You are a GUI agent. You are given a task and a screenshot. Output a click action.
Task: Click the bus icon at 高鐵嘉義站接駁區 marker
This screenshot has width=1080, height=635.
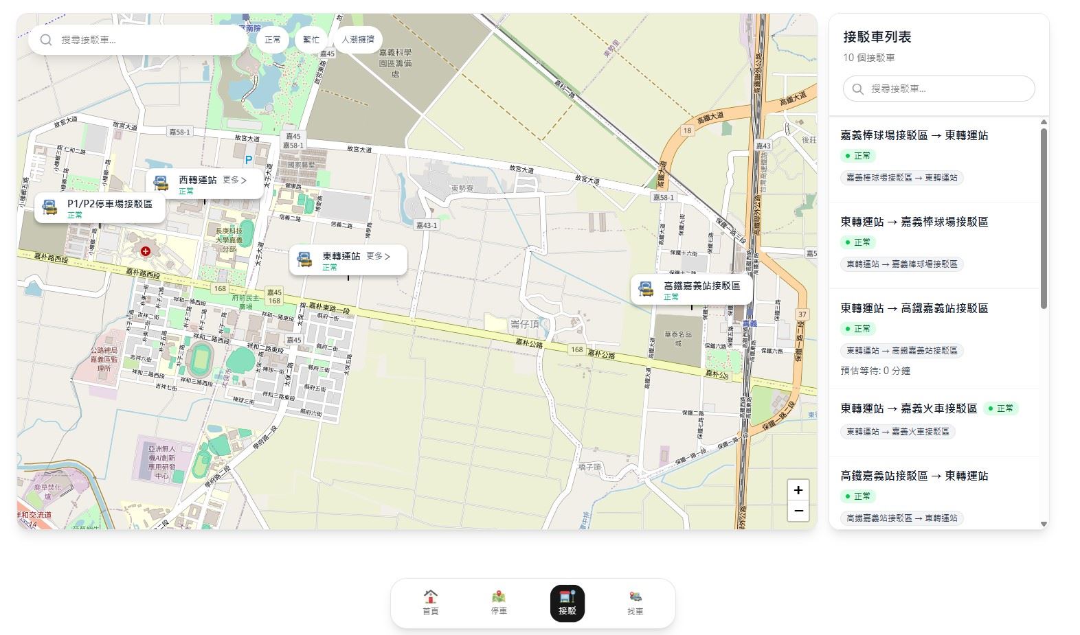(646, 290)
